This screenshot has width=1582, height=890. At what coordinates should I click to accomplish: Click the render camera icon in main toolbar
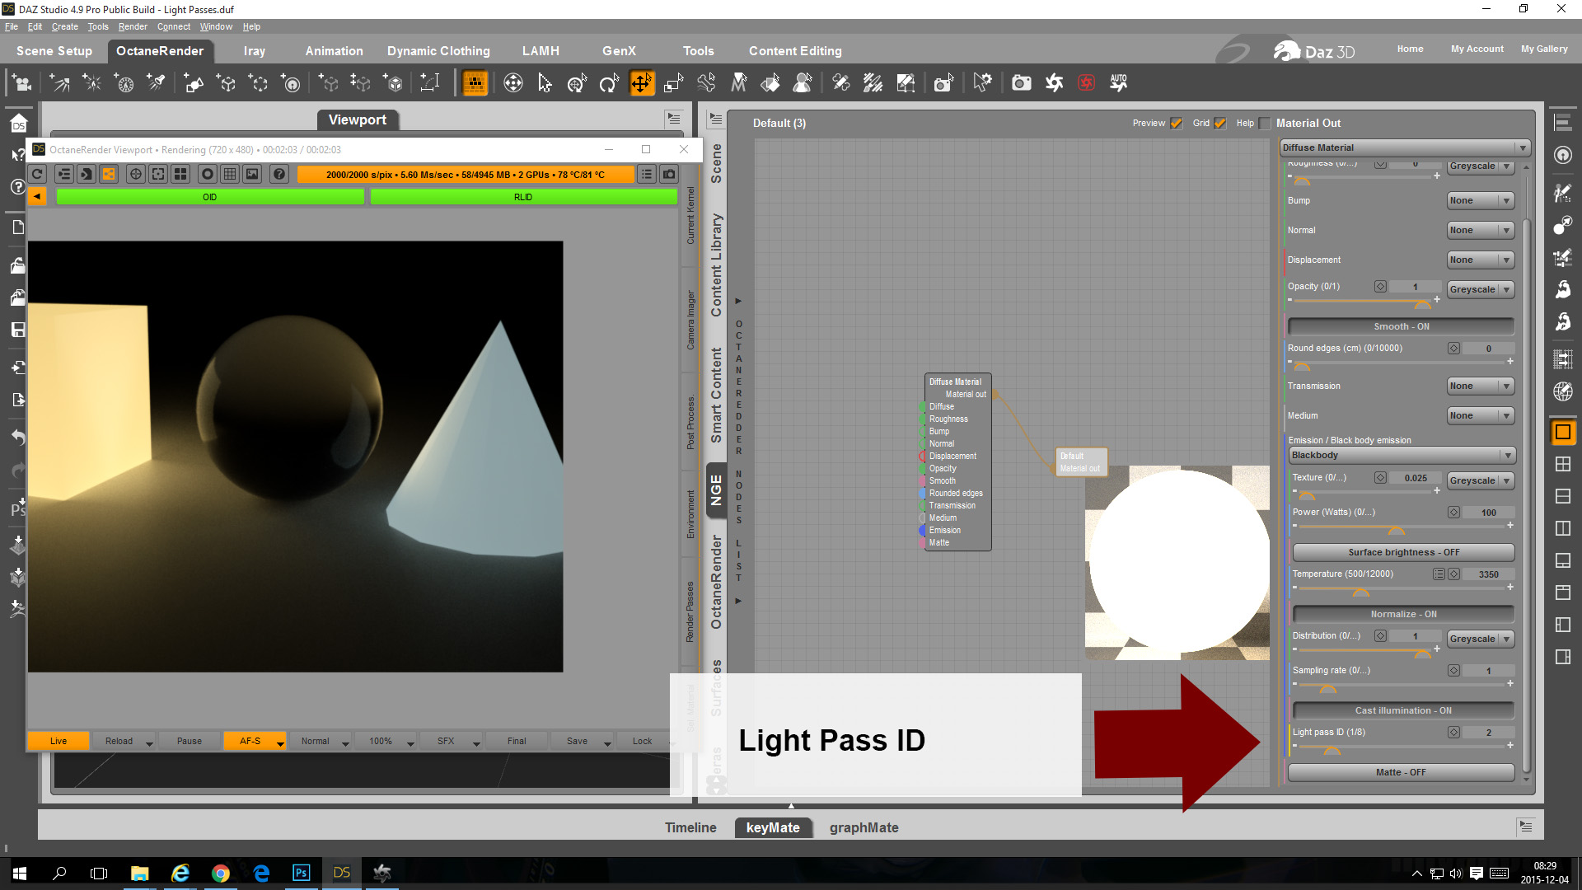pyautogui.click(x=1021, y=83)
